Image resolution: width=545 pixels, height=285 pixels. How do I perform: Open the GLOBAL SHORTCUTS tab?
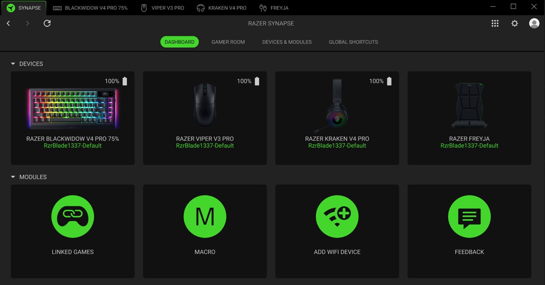(353, 42)
